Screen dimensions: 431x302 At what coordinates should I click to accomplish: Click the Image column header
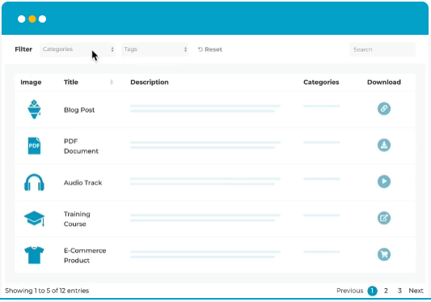tap(31, 82)
